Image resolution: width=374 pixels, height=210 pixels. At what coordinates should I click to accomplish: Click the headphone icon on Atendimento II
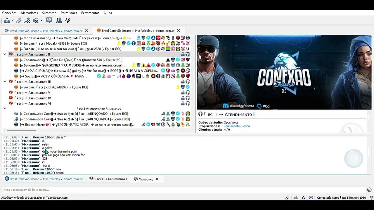pos(188,55)
